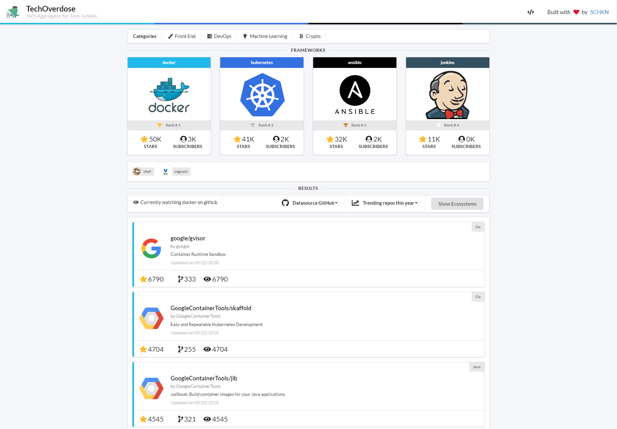The image size is (617, 429).
Task: Click the fork icon next to 321
Action: coord(180,419)
